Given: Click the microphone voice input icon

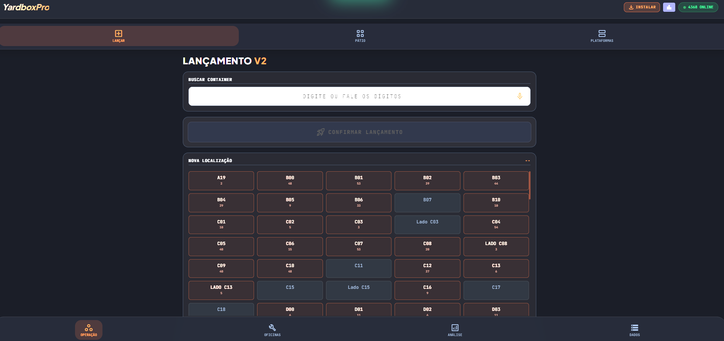Looking at the screenshot, I should [x=519, y=96].
